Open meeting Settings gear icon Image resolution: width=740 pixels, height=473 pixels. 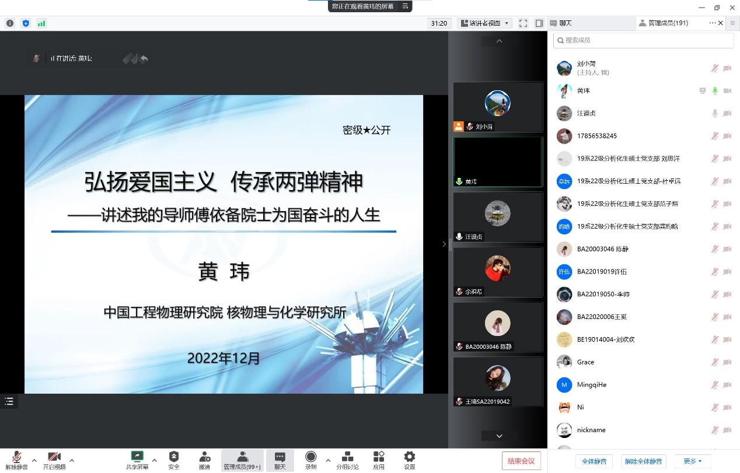tap(410, 457)
